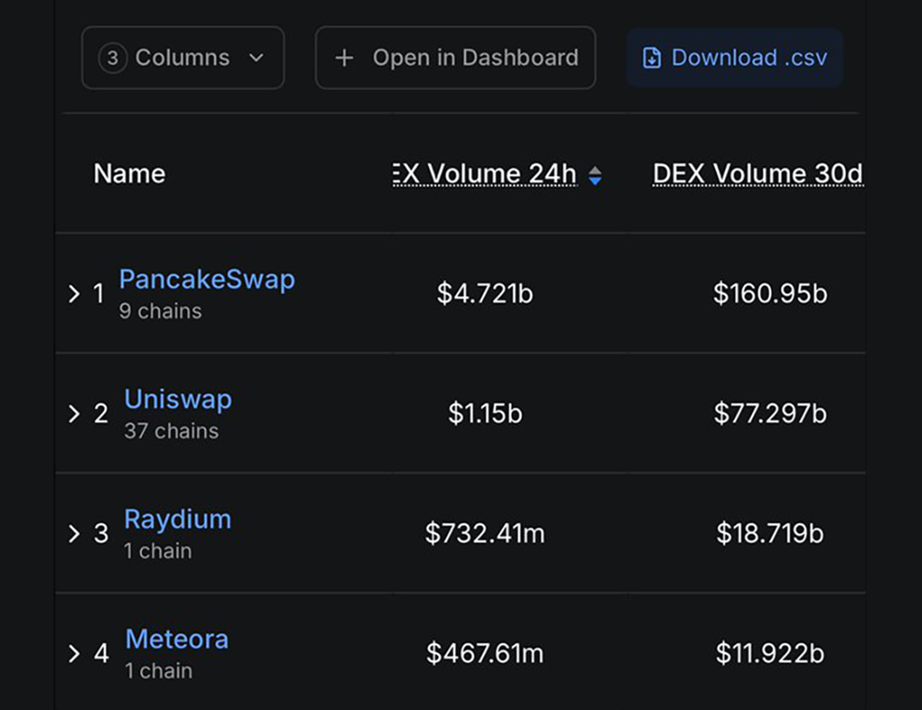Open the Uniswap protocol link

(178, 399)
